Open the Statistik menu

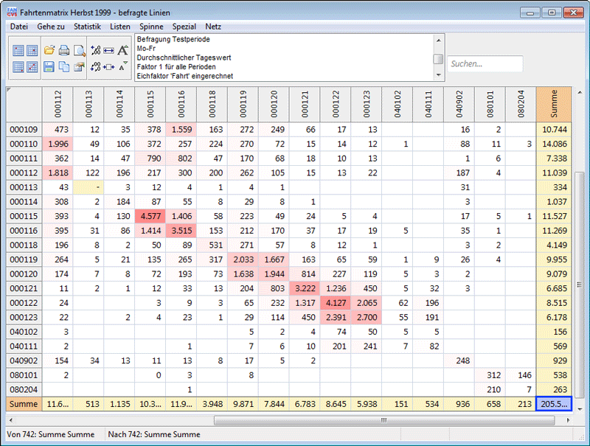coord(87,27)
